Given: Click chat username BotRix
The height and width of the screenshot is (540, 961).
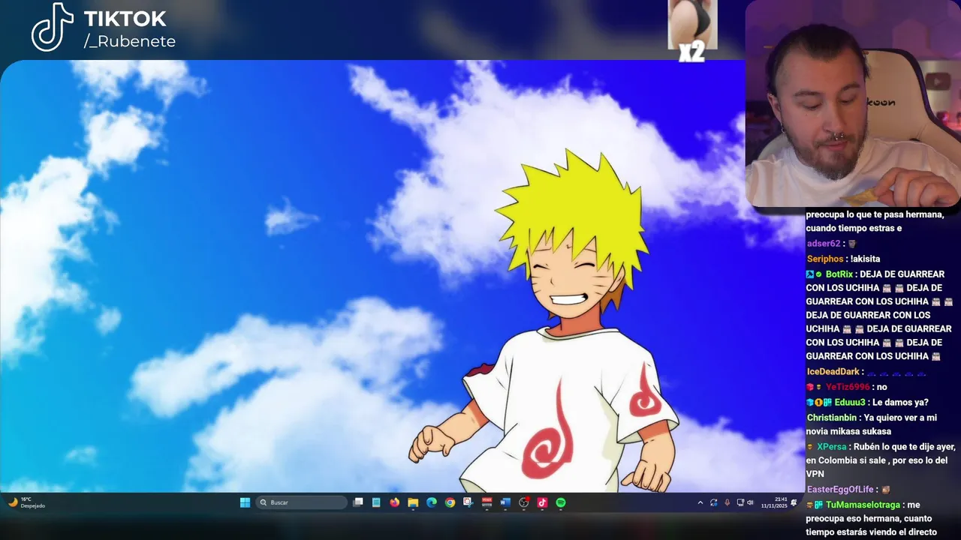Looking at the screenshot, I should coord(839,274).
